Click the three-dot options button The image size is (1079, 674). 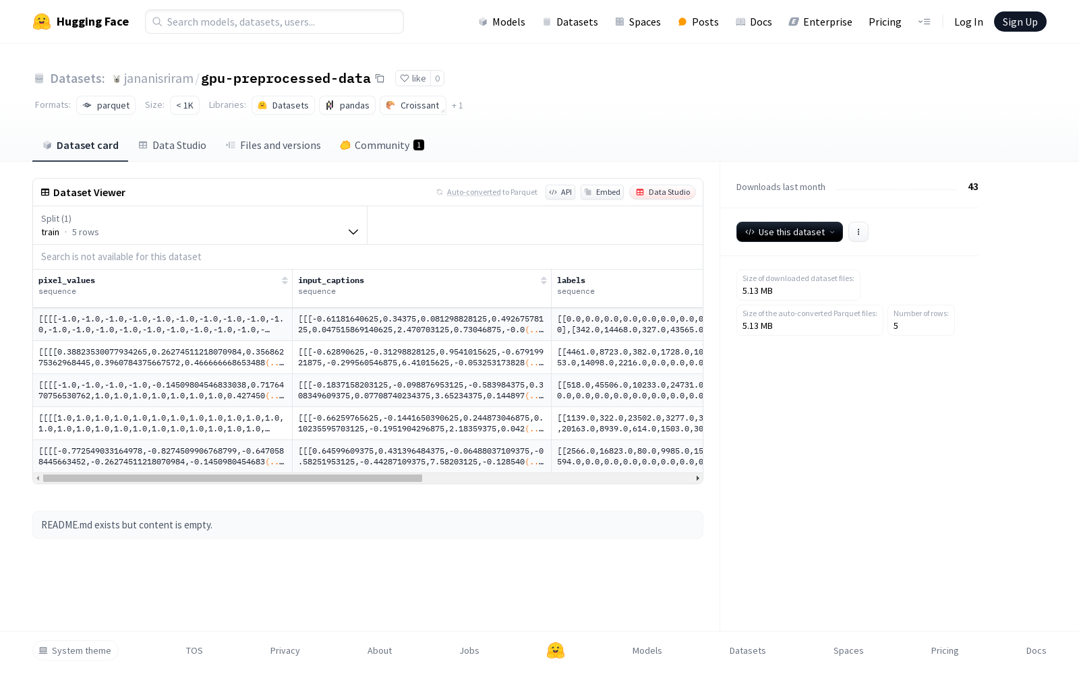pos(858,232)
